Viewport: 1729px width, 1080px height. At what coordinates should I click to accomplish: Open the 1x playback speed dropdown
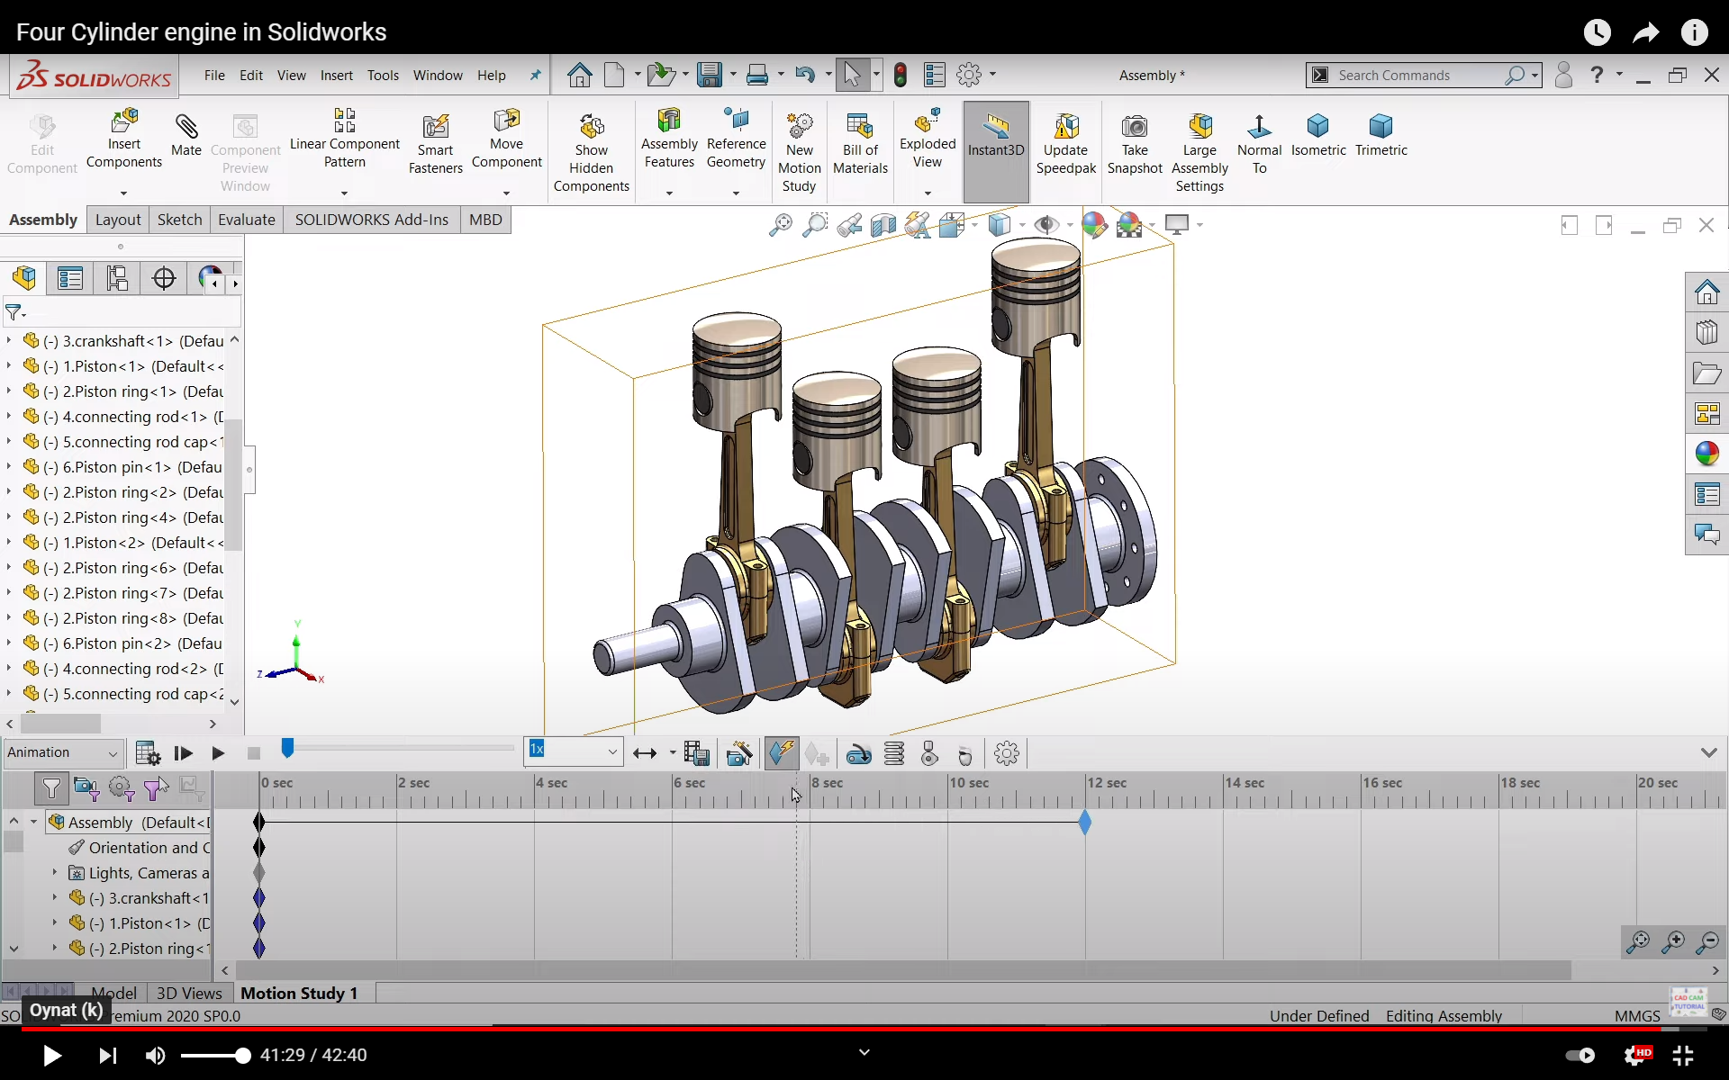(611, 751)
